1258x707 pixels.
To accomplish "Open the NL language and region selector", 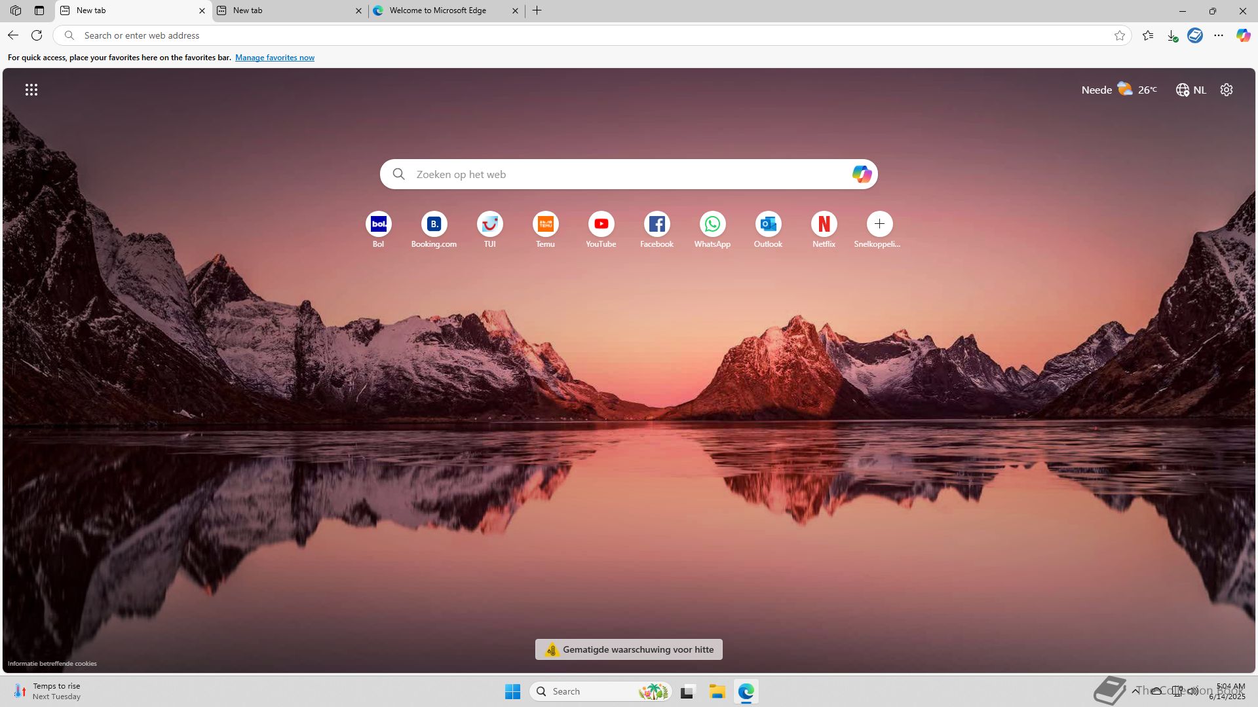I will pyautogui.click(x=1191, y=90).
